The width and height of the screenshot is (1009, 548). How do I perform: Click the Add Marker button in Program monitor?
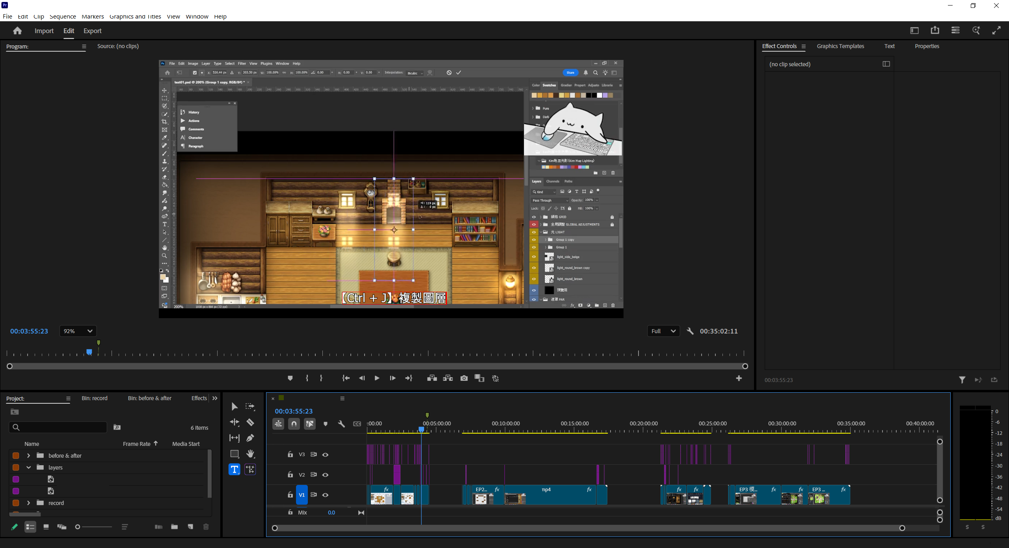click(290, 378)
